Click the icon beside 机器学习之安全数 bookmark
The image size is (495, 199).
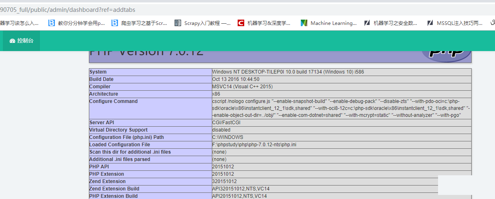point(367,23)
